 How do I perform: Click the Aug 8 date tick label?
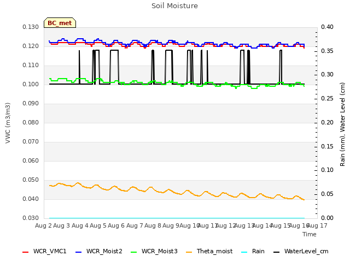[153, 225]
